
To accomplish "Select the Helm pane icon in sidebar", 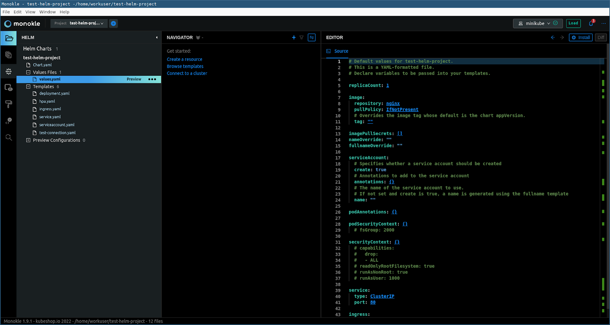I will 8,72.
